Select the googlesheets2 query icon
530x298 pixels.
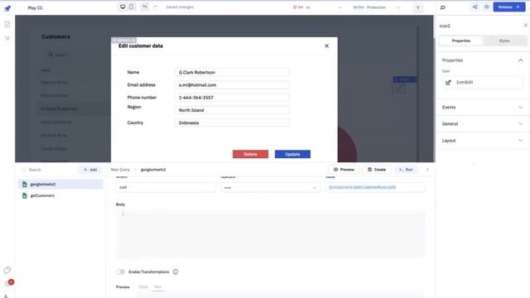(24, 184)
